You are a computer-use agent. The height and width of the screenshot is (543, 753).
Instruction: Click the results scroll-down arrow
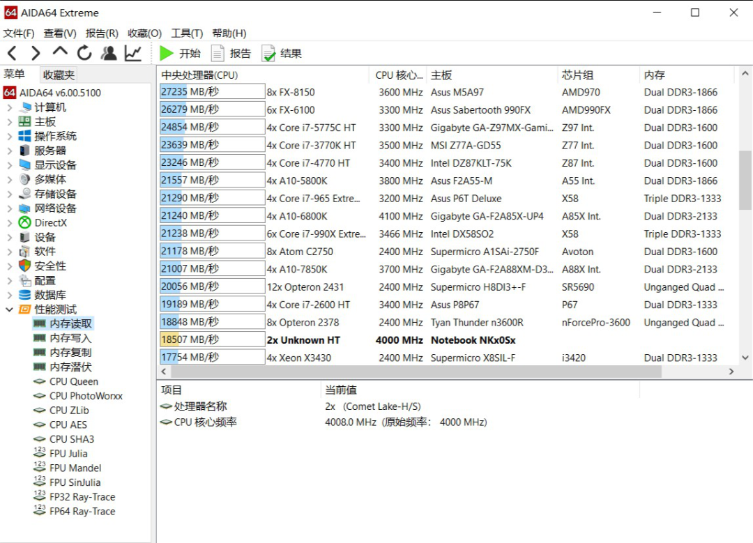(x=745, y=358)
